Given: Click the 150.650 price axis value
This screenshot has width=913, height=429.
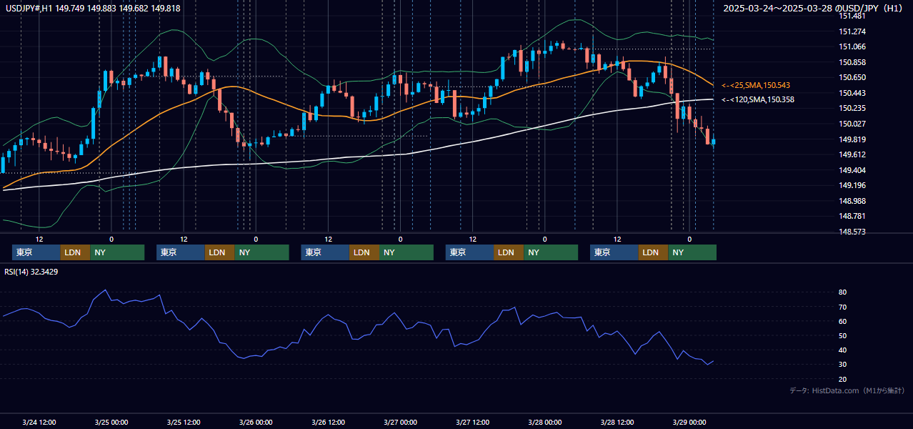Looking at the screenshot, I should pyautogui.click(x=852, y=78).
